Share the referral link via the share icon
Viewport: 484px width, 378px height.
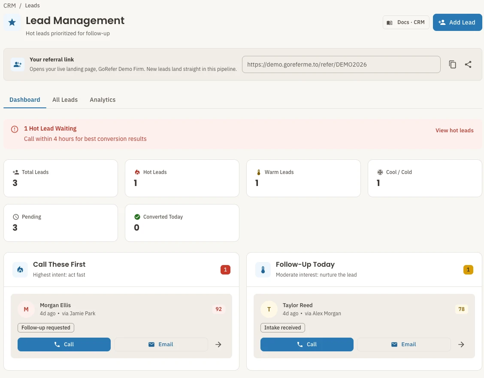click(468, 64)
